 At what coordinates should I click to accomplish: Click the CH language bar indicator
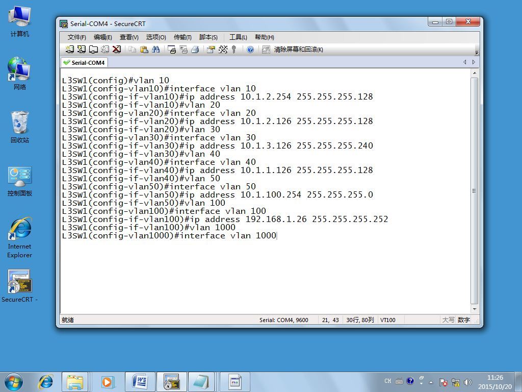pos(388,381)
